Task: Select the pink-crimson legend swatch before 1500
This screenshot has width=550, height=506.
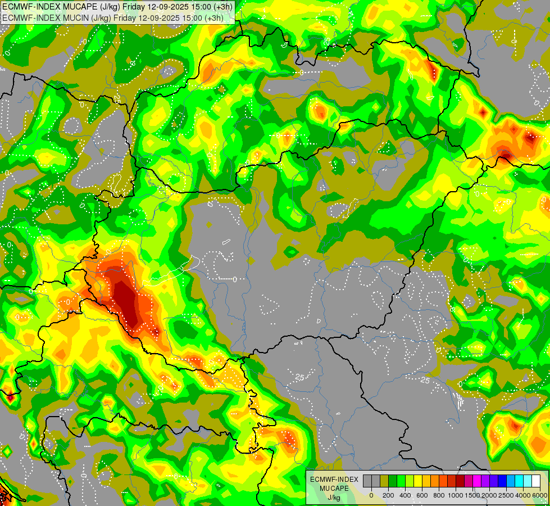Action: pos(469,481)
